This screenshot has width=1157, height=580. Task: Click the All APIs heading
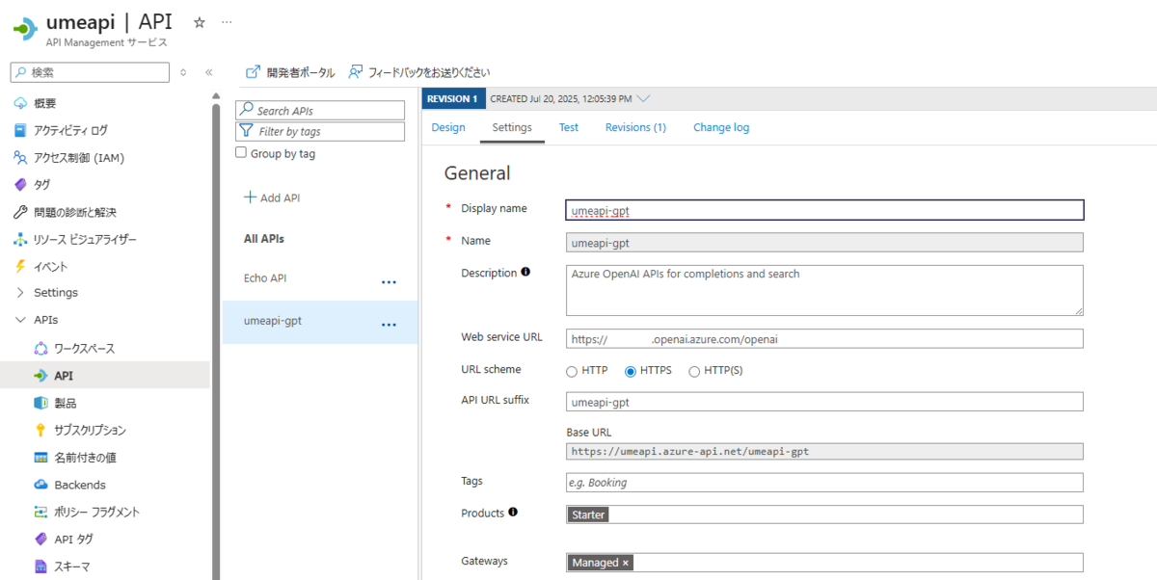pyautogui.click(x=264, y=239)
